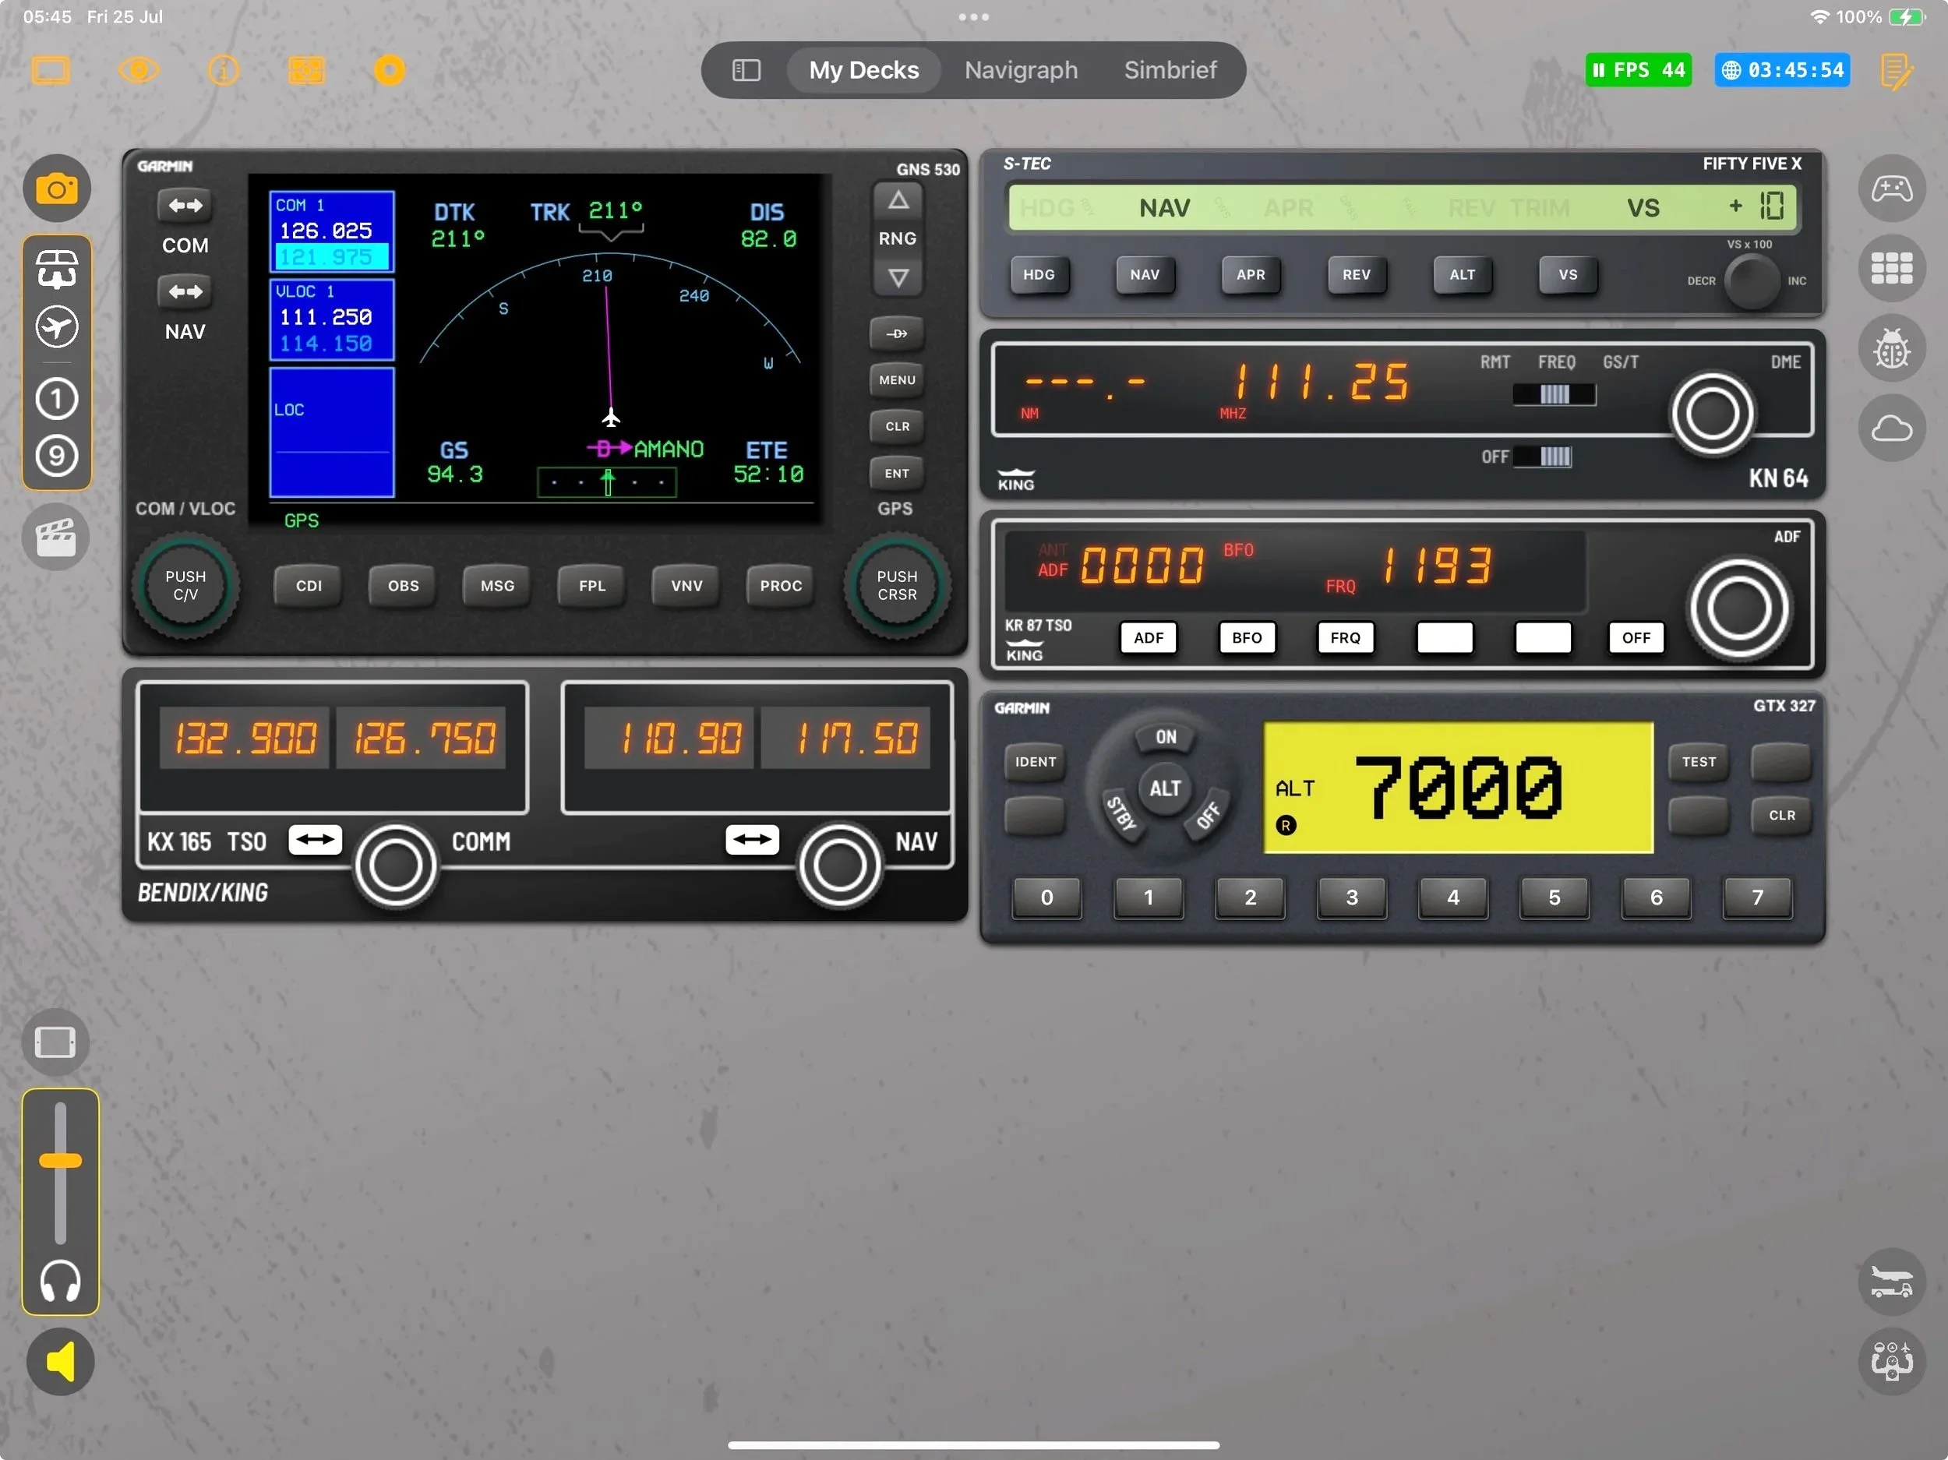The image size is (1948, 1460).
Task: Click the volume slider orange handle
Action: point(60,1162)
